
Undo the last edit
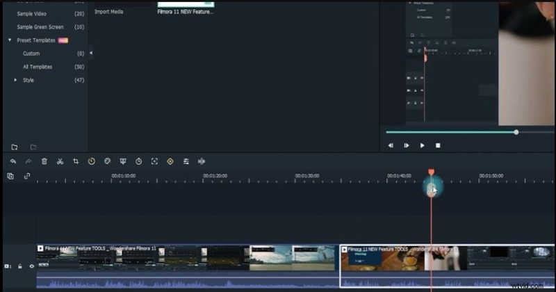coord(13,161)
